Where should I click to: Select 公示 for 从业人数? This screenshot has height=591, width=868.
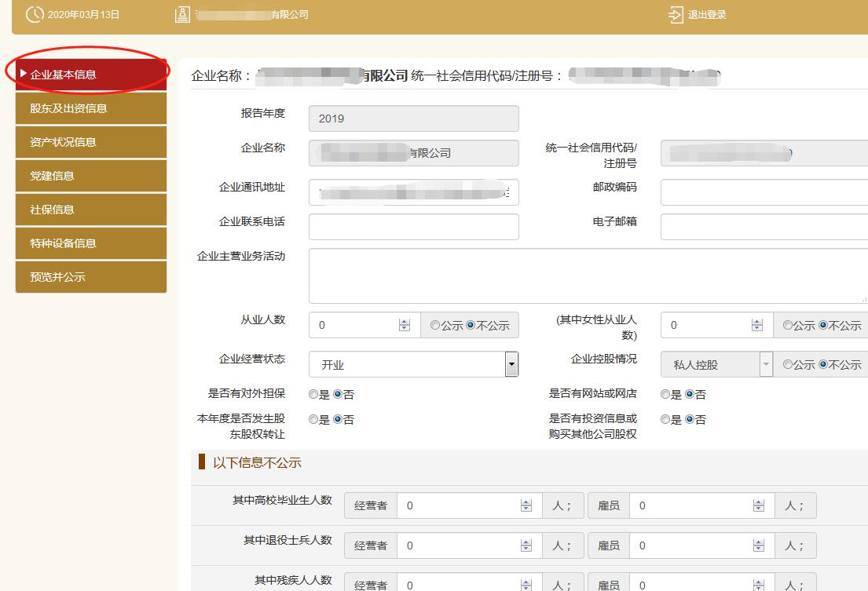click(x=434, y=325)
